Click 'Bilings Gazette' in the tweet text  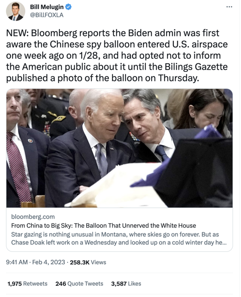click(x=196, y=67)
